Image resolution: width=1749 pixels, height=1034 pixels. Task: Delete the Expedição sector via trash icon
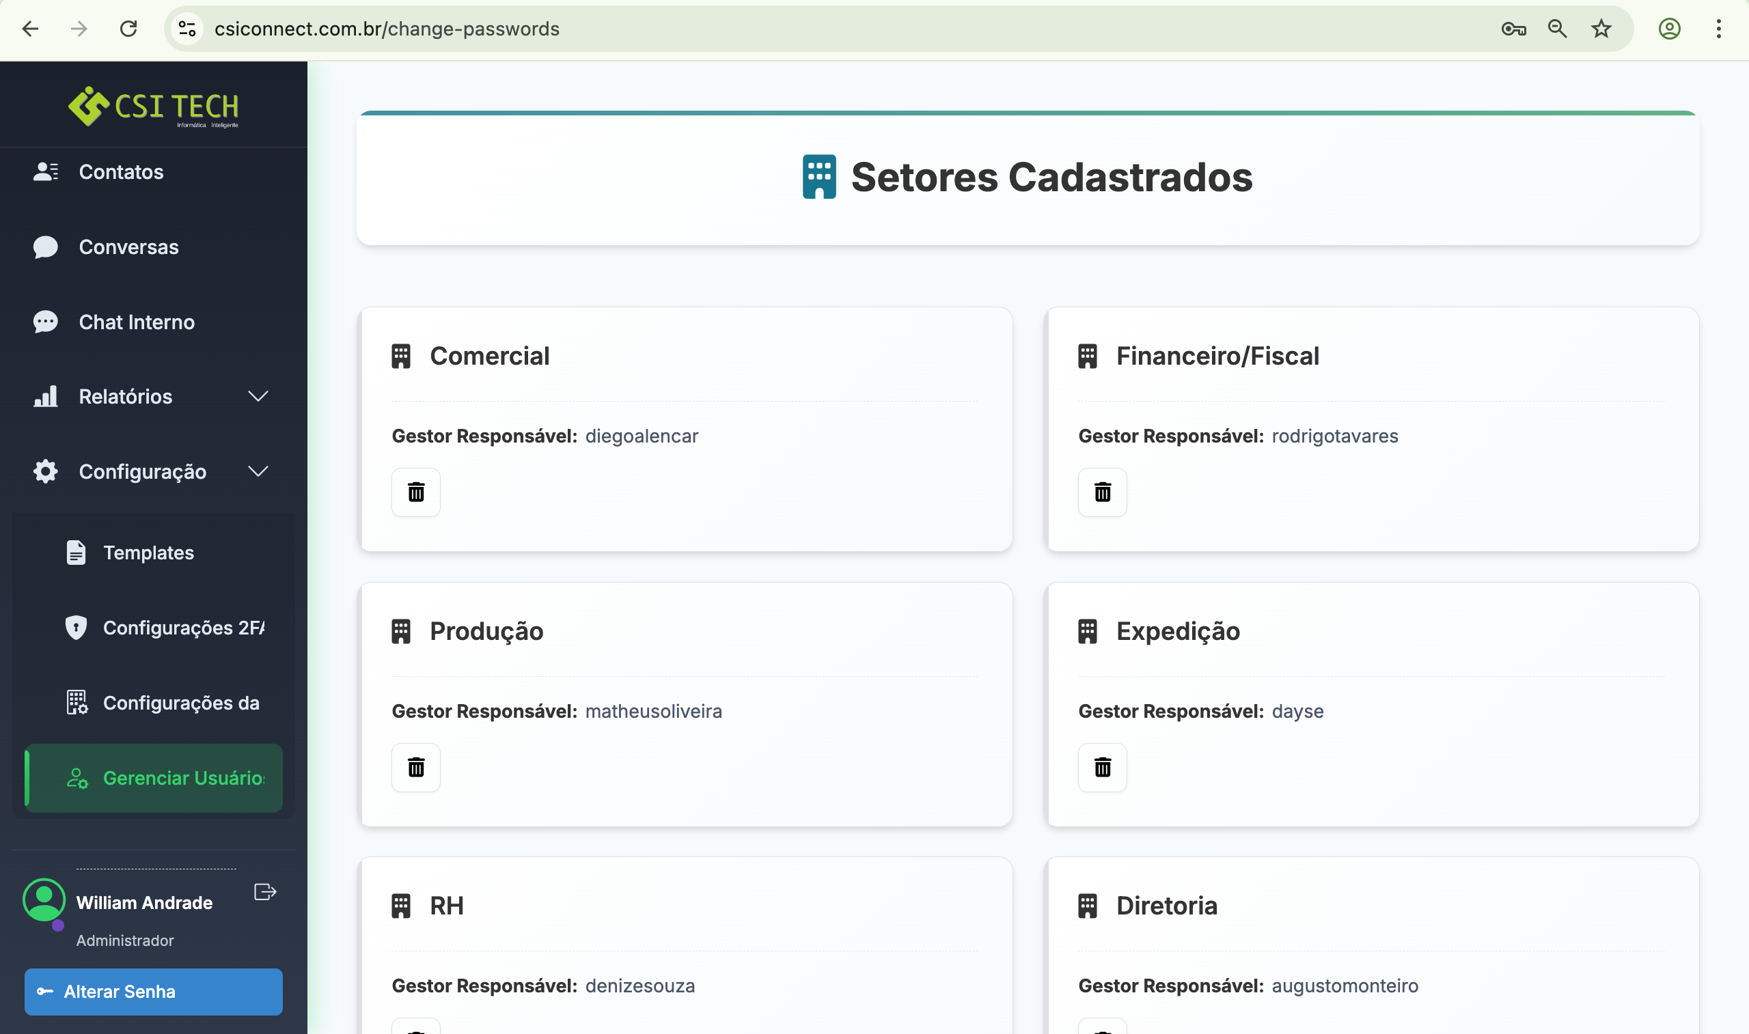click(x=1103, y=767)
